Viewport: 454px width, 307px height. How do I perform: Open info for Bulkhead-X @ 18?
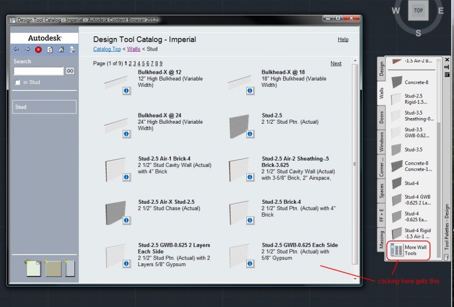coord(250,91)
